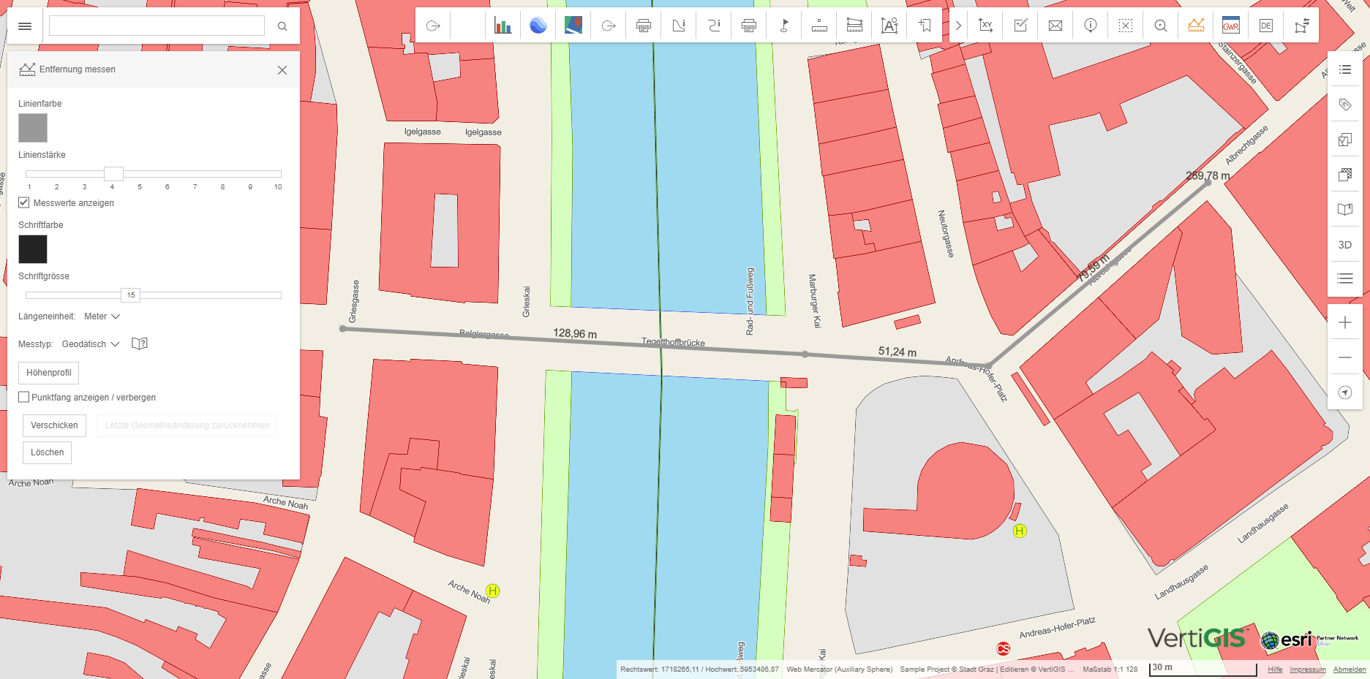Select the area measurement ruler tool

(x=854, y=25)
